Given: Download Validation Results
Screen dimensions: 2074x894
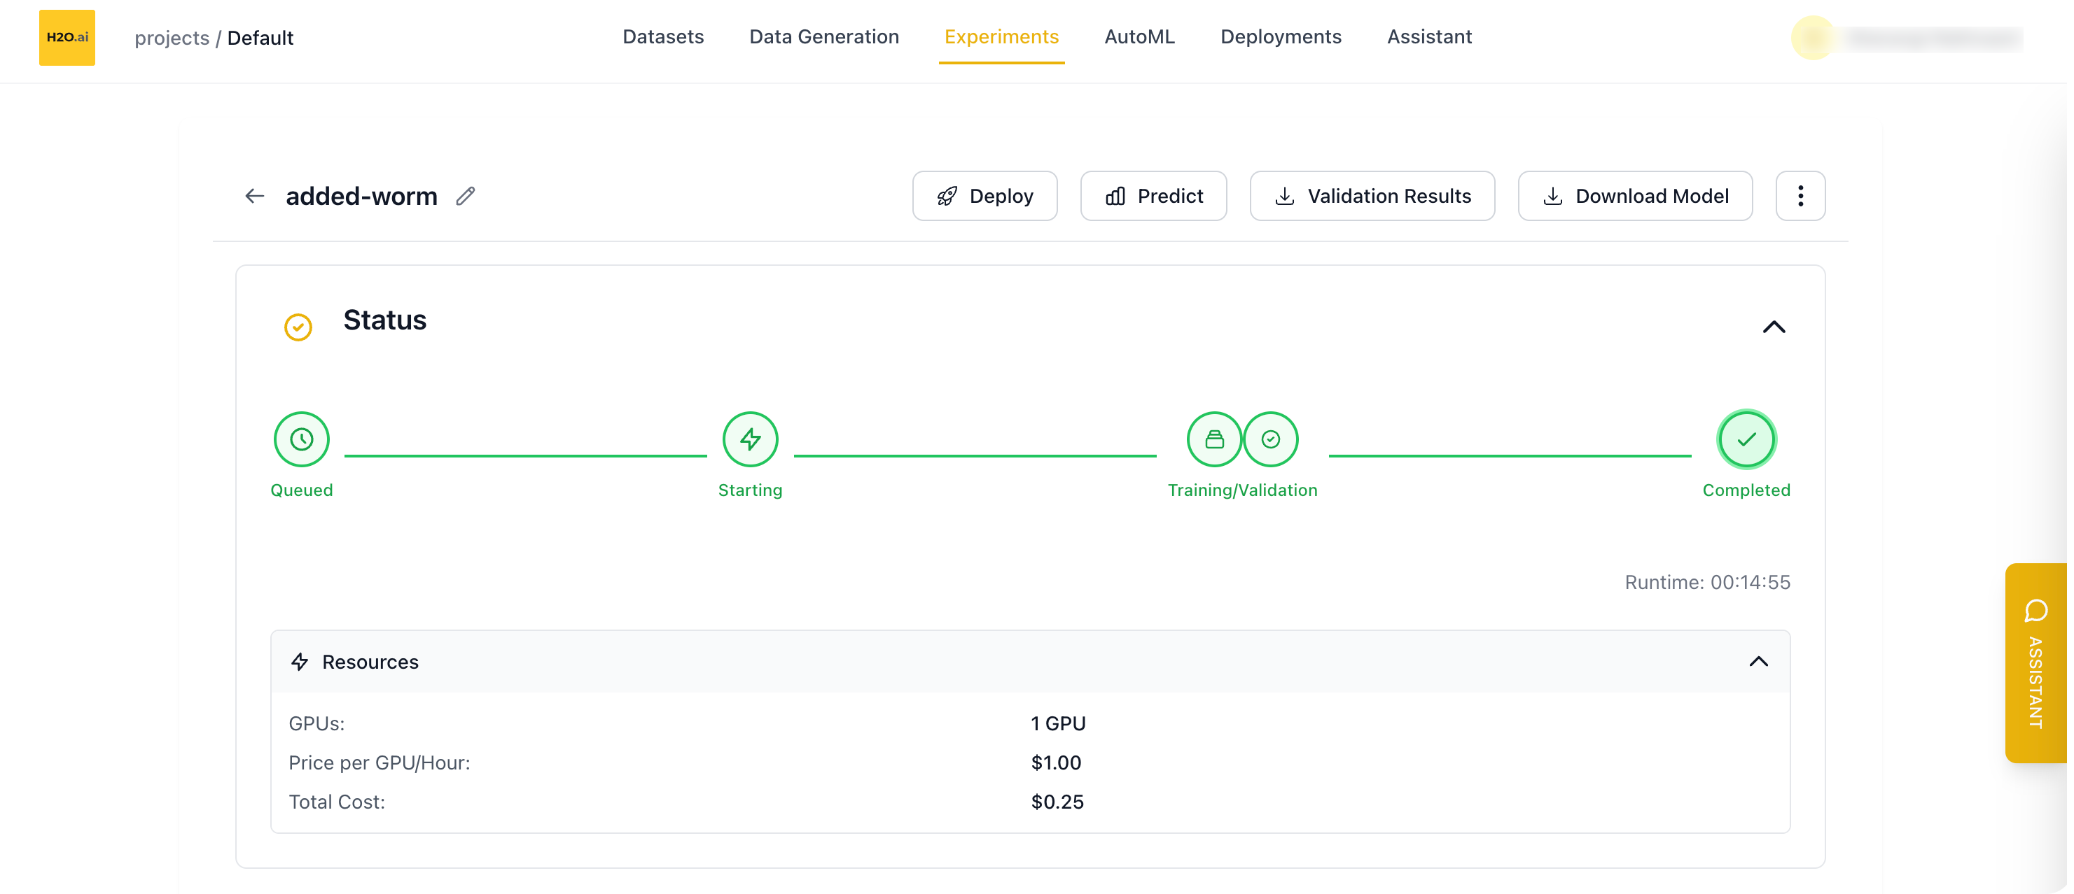Looking at the screenshot, I should click(1372, 196).
